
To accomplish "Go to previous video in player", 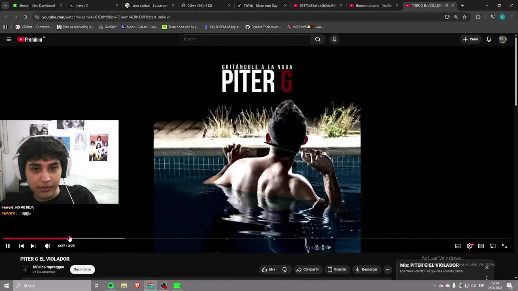I will 21,246.
